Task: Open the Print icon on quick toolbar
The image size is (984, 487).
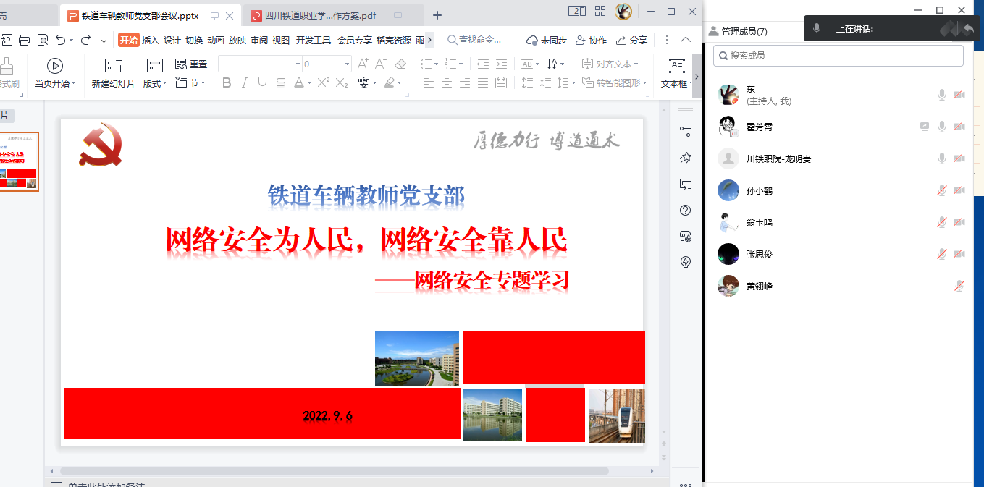Action: coord(24,40)
